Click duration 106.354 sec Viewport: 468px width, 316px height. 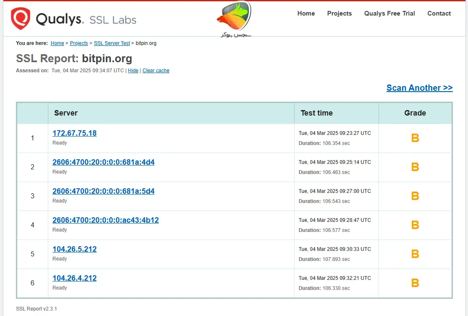point(324,143)
